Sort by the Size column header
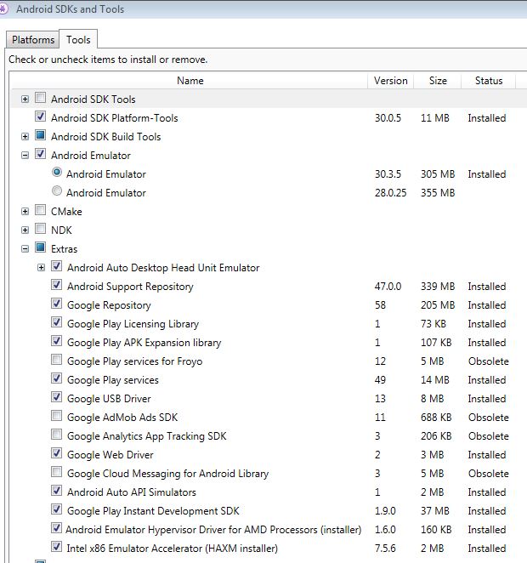The height and width of the screenshot is (563, 527). (x=438, y=81)
